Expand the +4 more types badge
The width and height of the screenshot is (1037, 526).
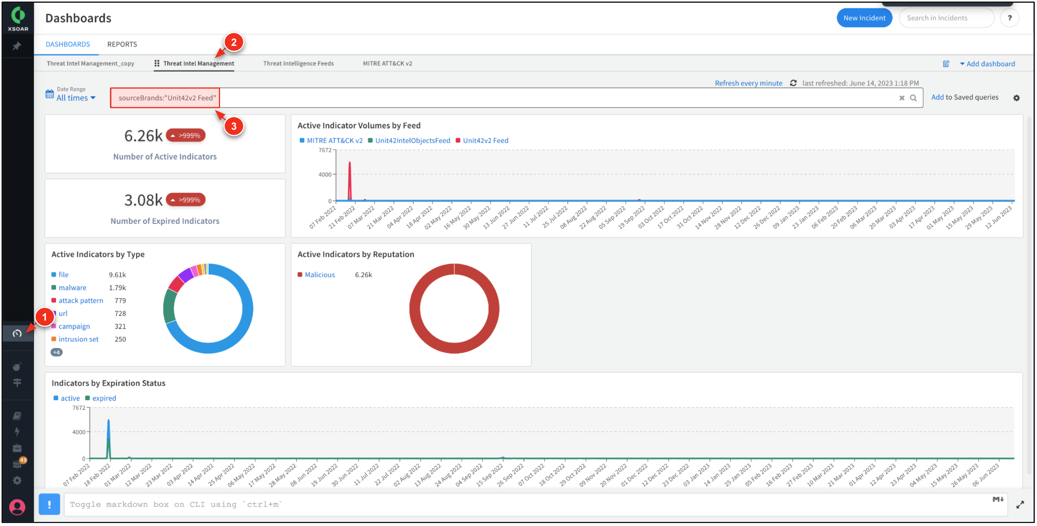click(x=57, y=353)
